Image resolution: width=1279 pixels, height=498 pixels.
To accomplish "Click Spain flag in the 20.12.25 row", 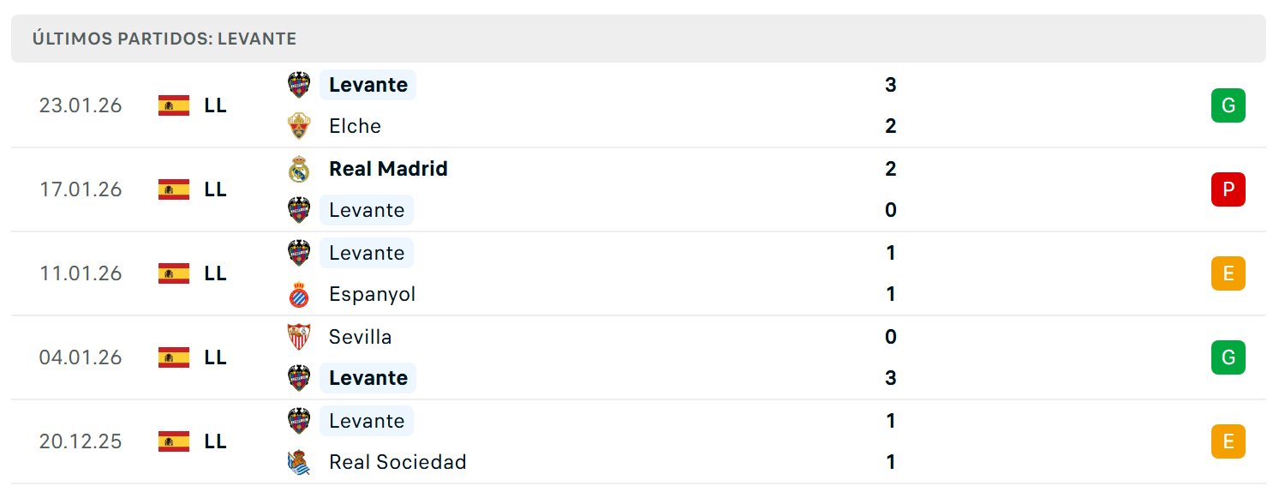I will [x=174, y=441].
